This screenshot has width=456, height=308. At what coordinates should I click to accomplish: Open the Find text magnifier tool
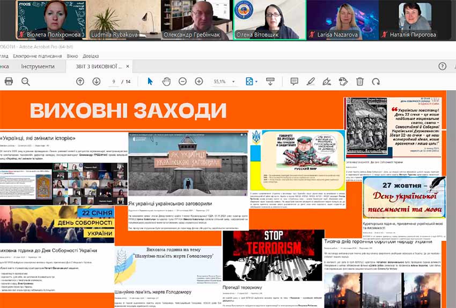(x=25, y=81)
